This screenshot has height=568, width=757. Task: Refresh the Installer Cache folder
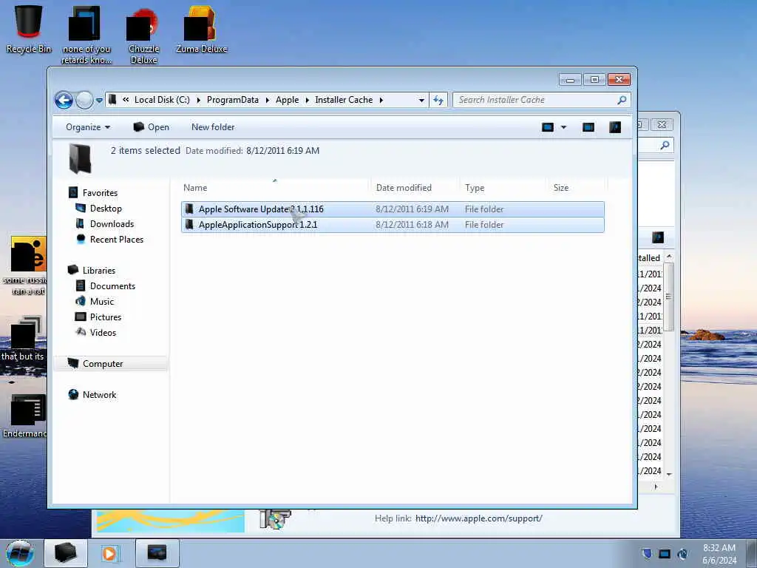[x=438, y=100]
